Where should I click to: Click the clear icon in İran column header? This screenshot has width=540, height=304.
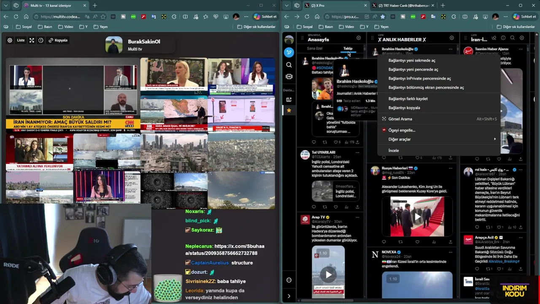pyautogui.click(x=494, y=38)
